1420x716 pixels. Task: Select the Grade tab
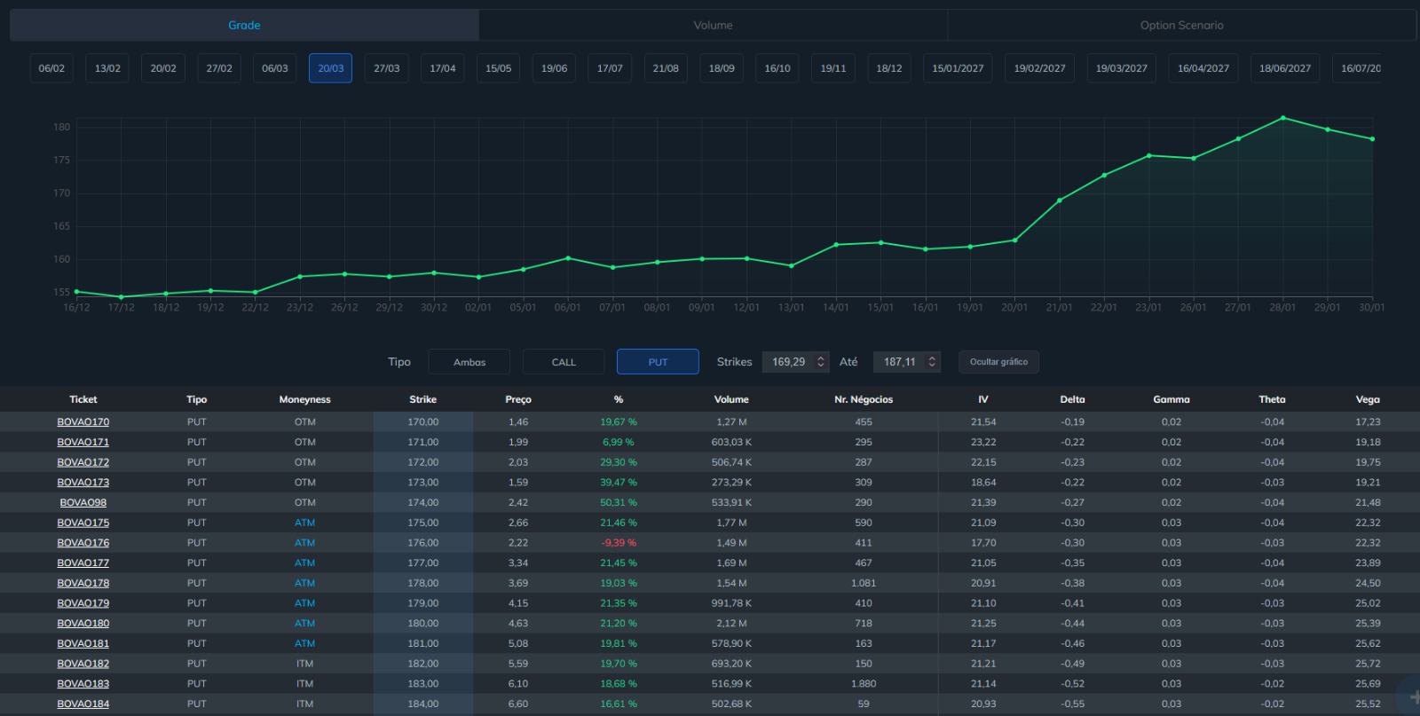pyautogui.click(x=244, y=26)
